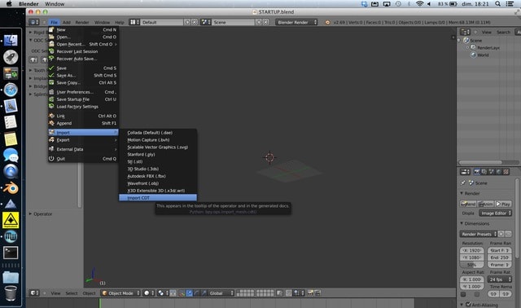Click the X 1920 resolution field

(472, 250)
